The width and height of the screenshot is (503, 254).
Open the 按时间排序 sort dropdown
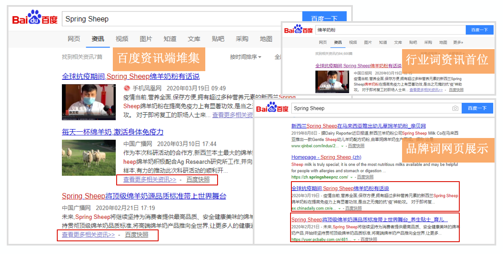246,57
